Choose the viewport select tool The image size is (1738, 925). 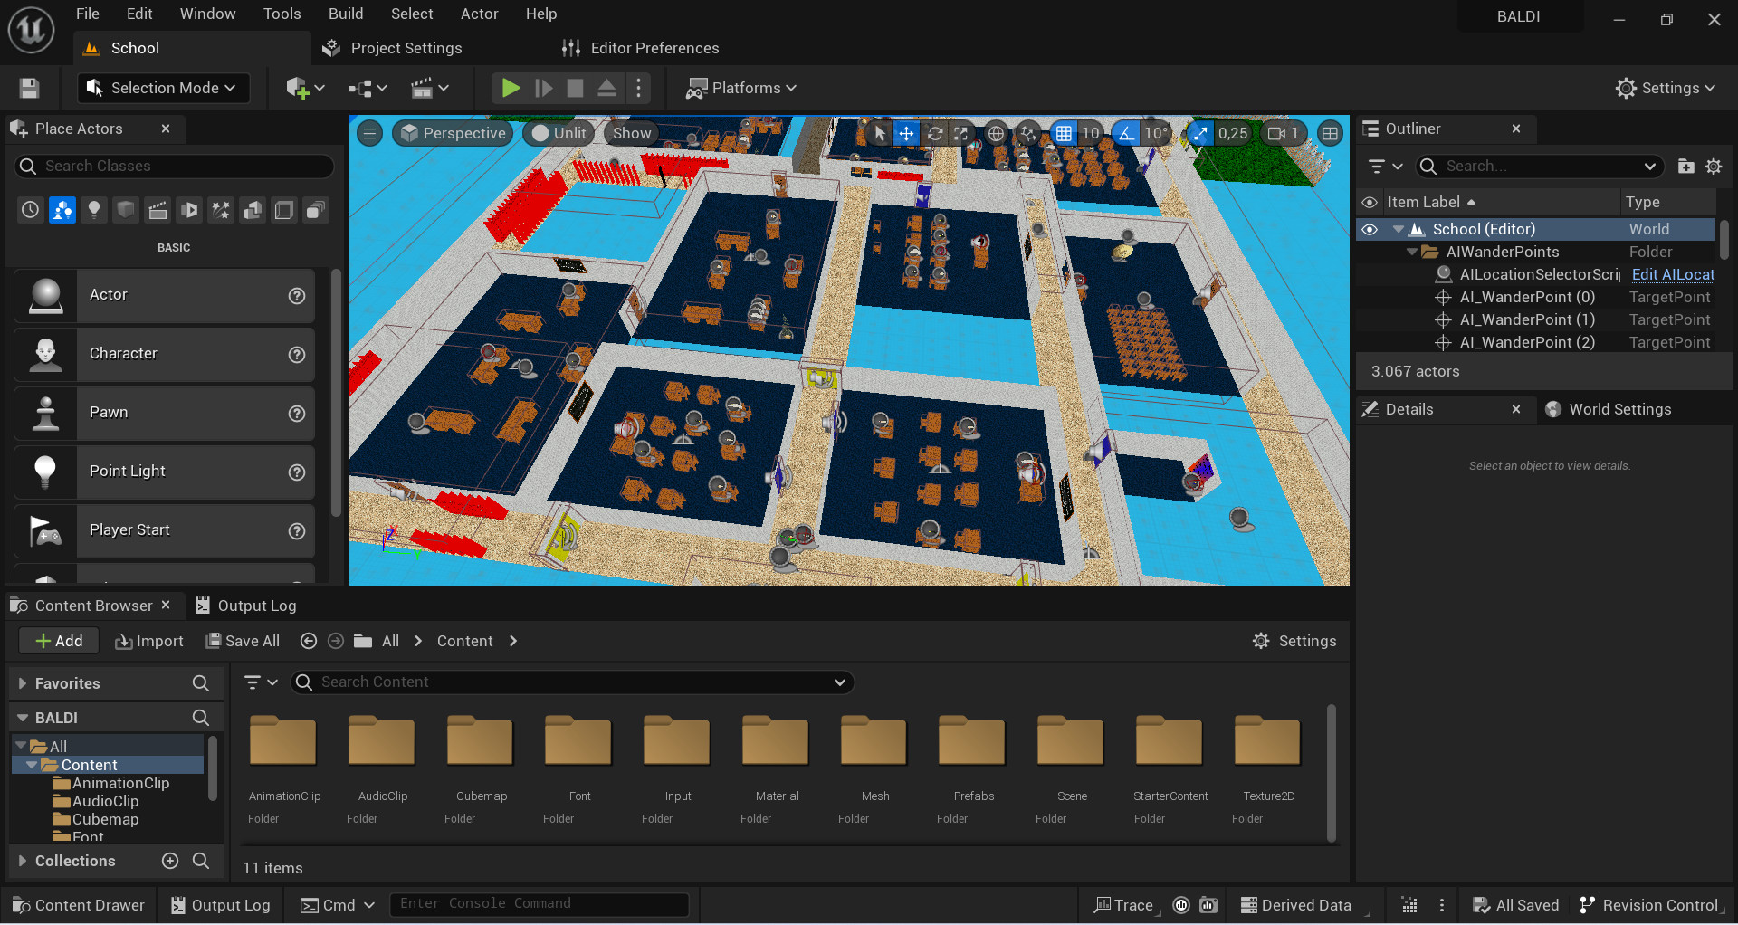pos(879,134)
